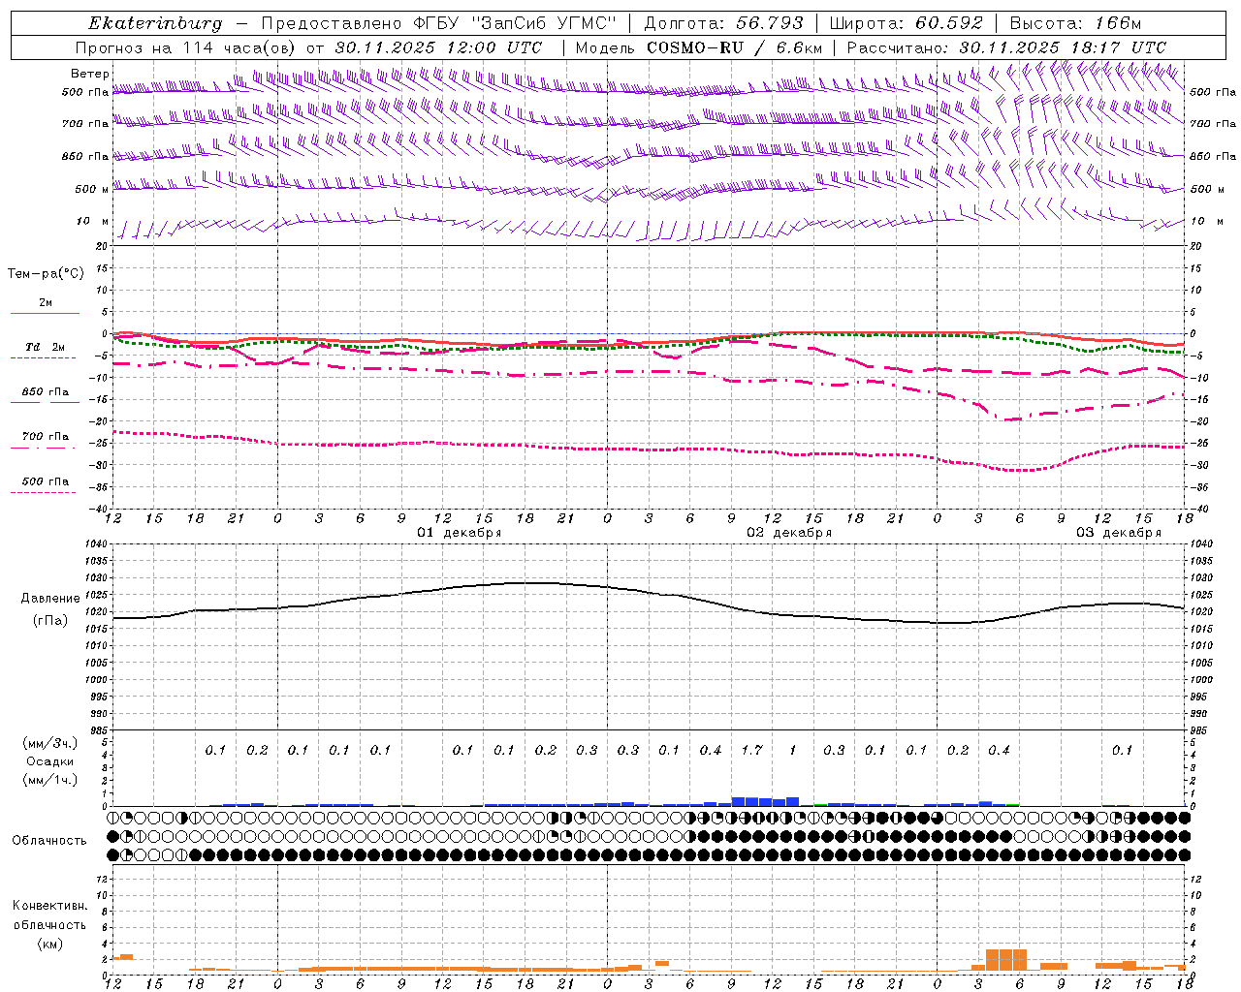This screenshot has height=992, width=1241.
Task: Click the Ветер panel label
Action: pyautogui.click(x=90, y=74)
